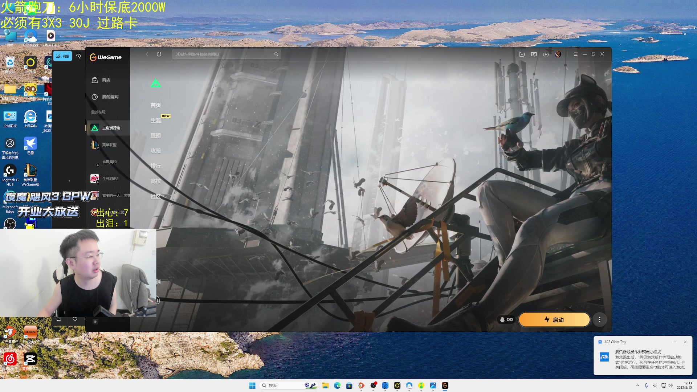Click the microphone tray icon

coord(646,385)
